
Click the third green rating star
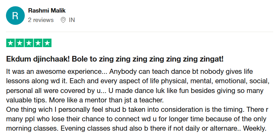tap(29, 43)
